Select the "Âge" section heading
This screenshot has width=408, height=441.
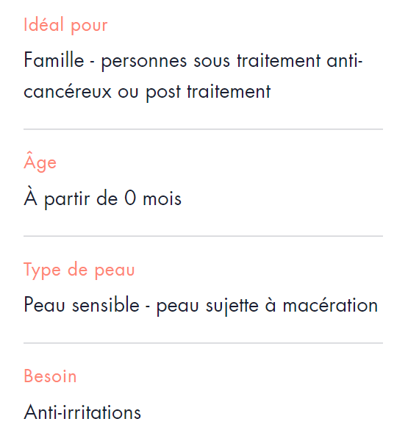[40, 161]
